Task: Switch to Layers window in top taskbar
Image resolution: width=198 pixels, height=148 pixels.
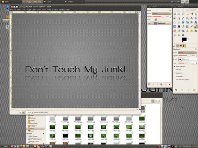Action: pos(54,2)
